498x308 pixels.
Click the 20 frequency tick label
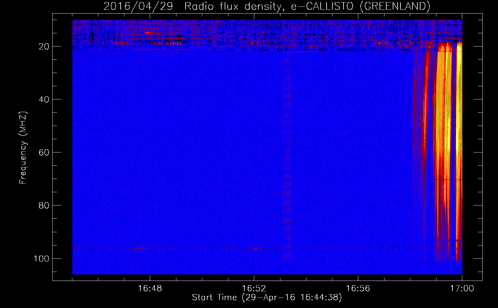tap(44, 47)
